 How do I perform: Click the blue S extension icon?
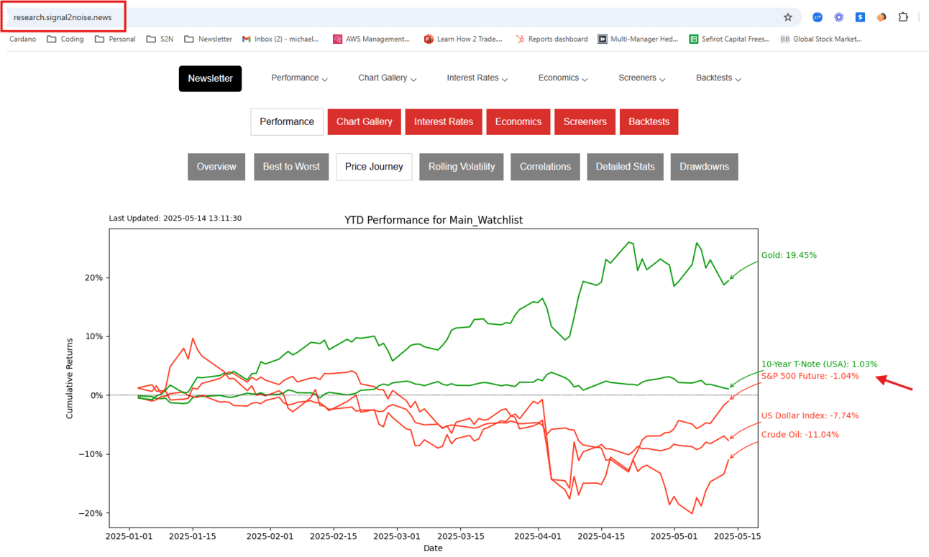tap(860, 17)
